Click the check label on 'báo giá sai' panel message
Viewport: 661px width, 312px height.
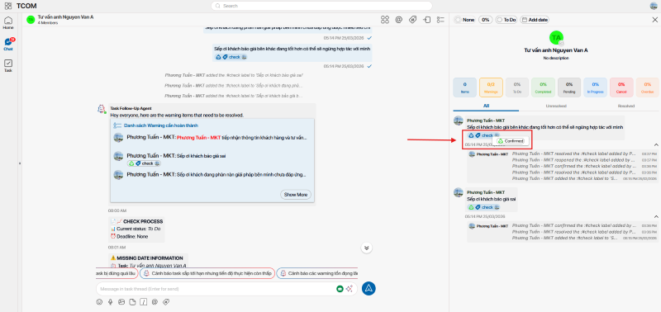[483, 207]
